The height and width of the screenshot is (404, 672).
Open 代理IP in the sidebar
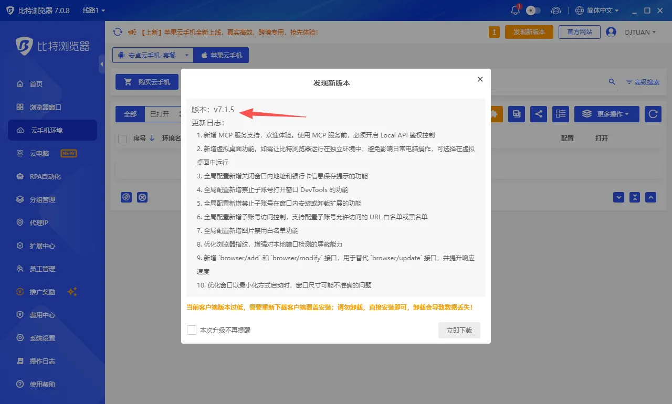[x=52, y=222]
